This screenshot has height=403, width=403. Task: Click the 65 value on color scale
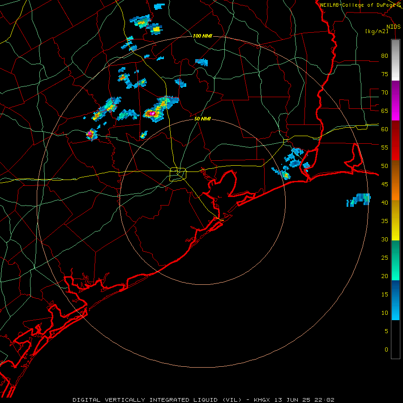click(x=385, y=111)
